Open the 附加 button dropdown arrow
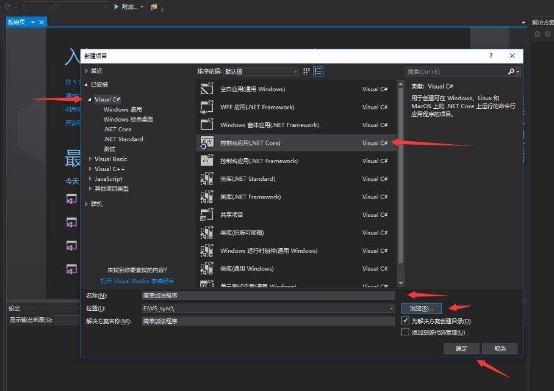 click(142, 7)
